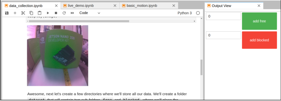The image size is (281, 101).
Task: Close the Output View tab
Action: [x=259, y=6]
